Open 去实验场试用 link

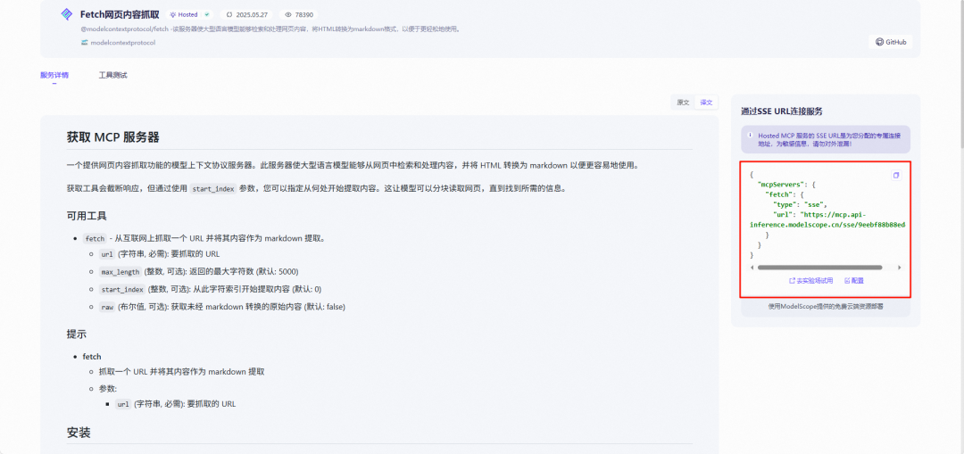click(810, 280)
